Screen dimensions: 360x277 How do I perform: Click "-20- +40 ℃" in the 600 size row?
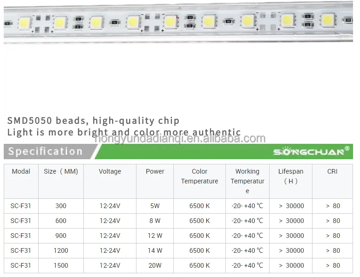click(247, 221)
